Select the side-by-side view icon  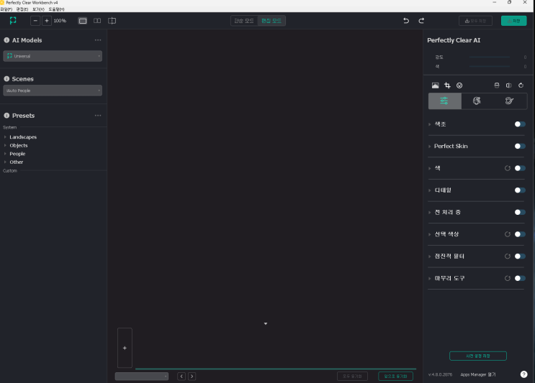pyautogui.click(x=97, y=21)
